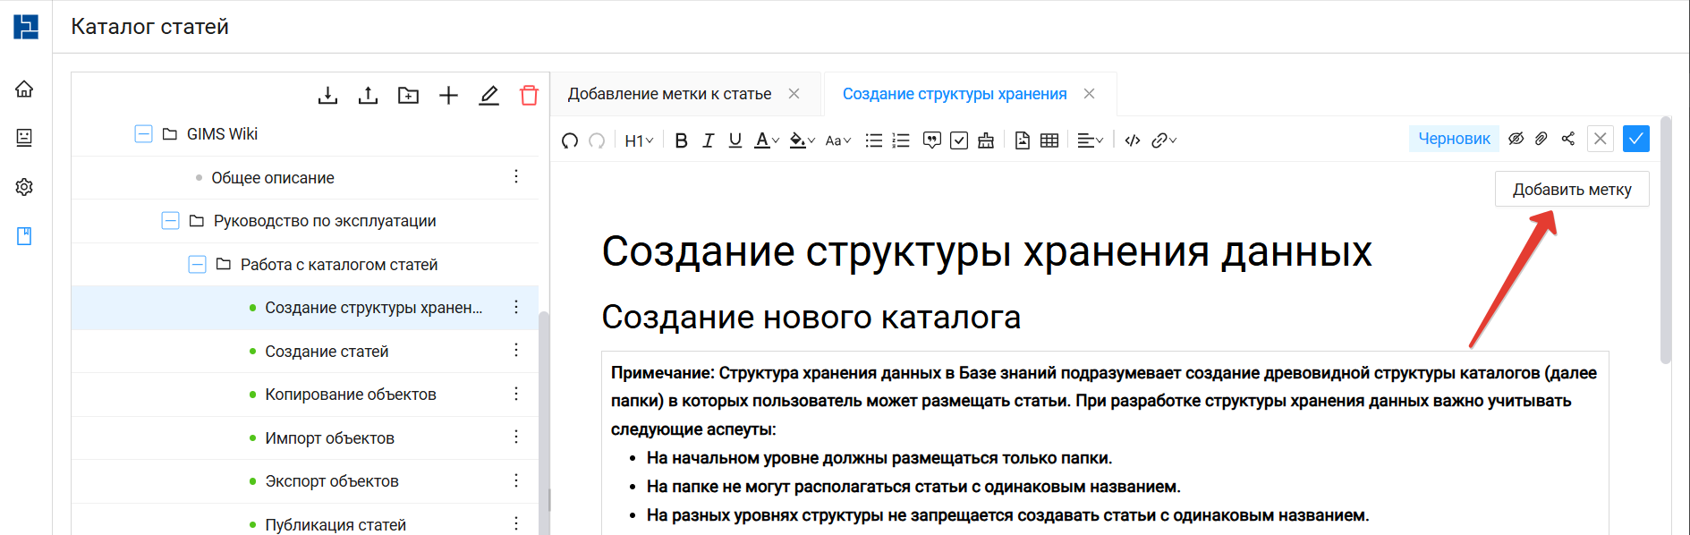Open the Копирование объектов article
The height and width of the screenshot is (535, 1690).
351,395
